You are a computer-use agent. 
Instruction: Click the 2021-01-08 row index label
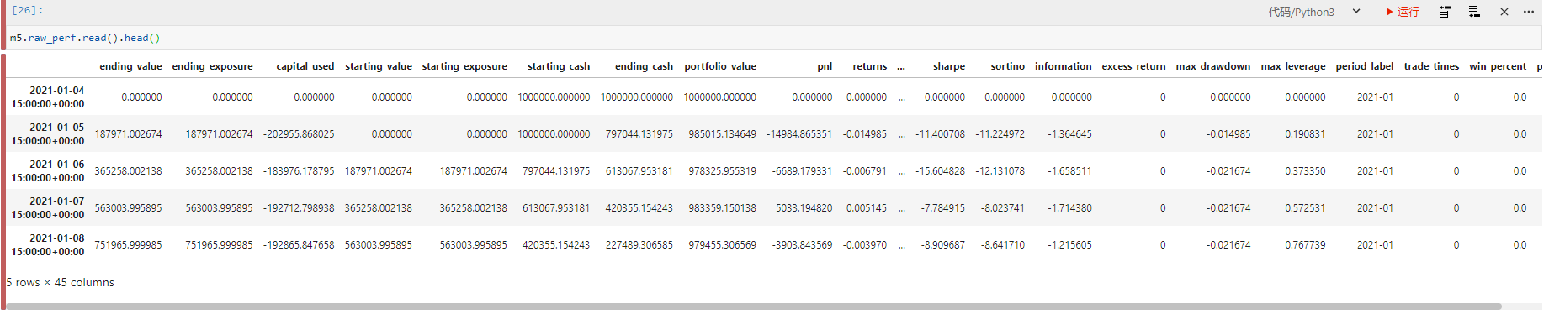coord(48,245)
